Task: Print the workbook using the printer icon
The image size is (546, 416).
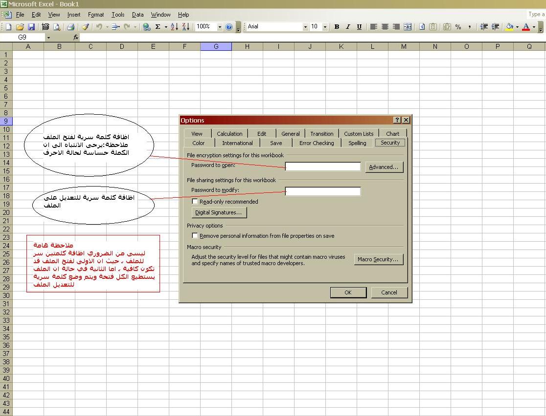Action: (70, 27)
